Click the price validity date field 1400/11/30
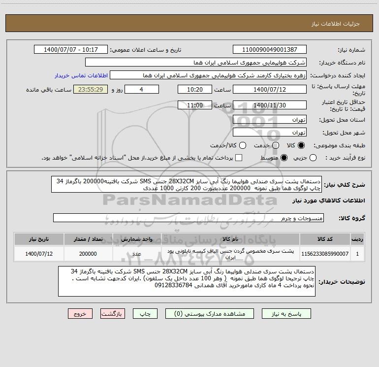Screen dimensions: 379x367 (x=269, y=105)
